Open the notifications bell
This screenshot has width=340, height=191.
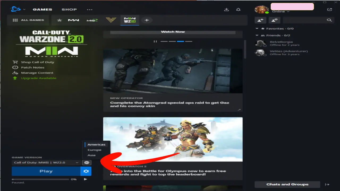238,10
